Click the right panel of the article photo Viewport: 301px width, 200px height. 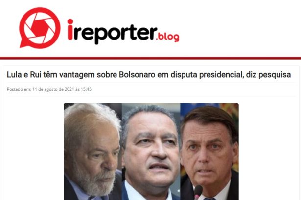point(209,152)
